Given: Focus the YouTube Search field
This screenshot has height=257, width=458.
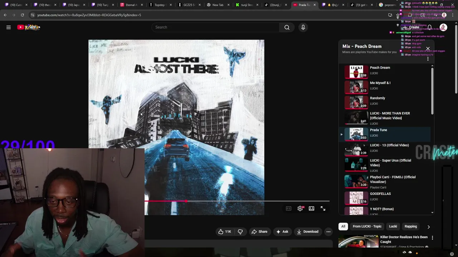Looking at the screenshot, I should 215,27.
